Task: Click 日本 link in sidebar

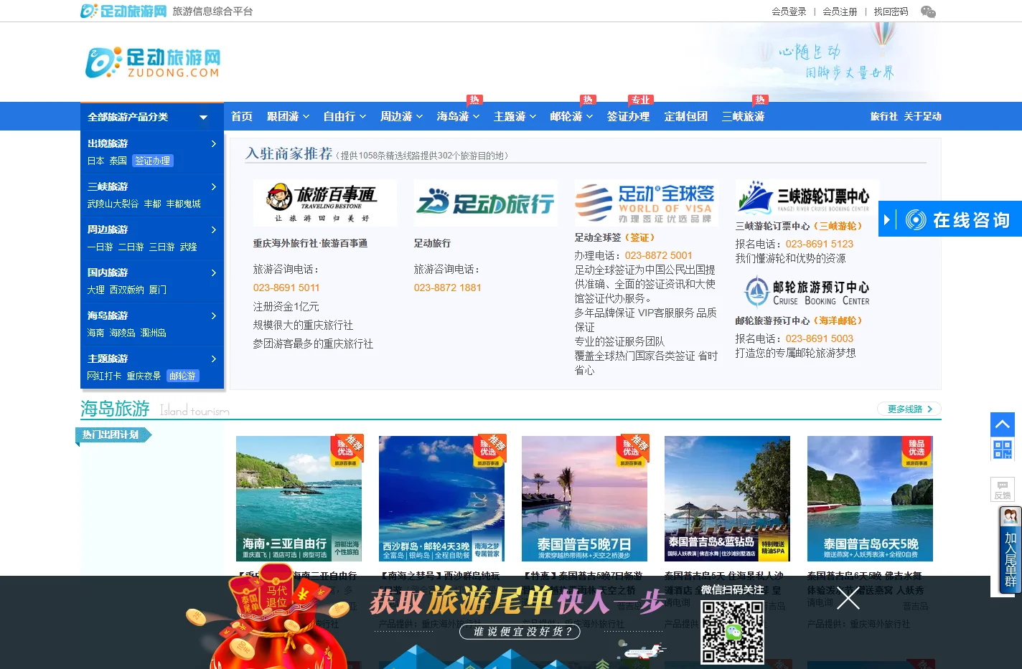Action: [x=95, y=161]
